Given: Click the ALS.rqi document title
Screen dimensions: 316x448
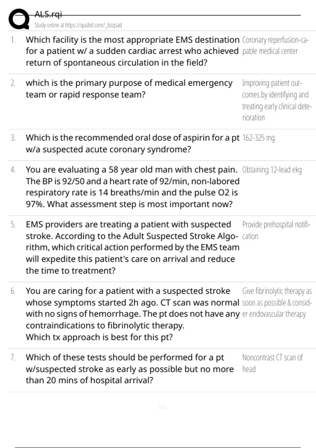Looking at the screenshot, I should point(48,14).
